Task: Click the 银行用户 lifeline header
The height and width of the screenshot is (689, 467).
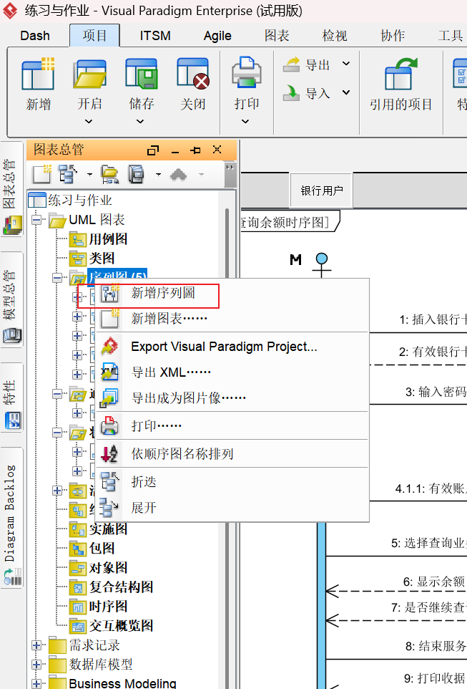Action: click(322, 191)
